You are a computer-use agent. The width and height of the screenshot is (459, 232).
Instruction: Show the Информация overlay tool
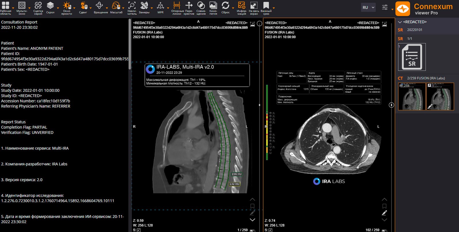click(x=242, y=8)
